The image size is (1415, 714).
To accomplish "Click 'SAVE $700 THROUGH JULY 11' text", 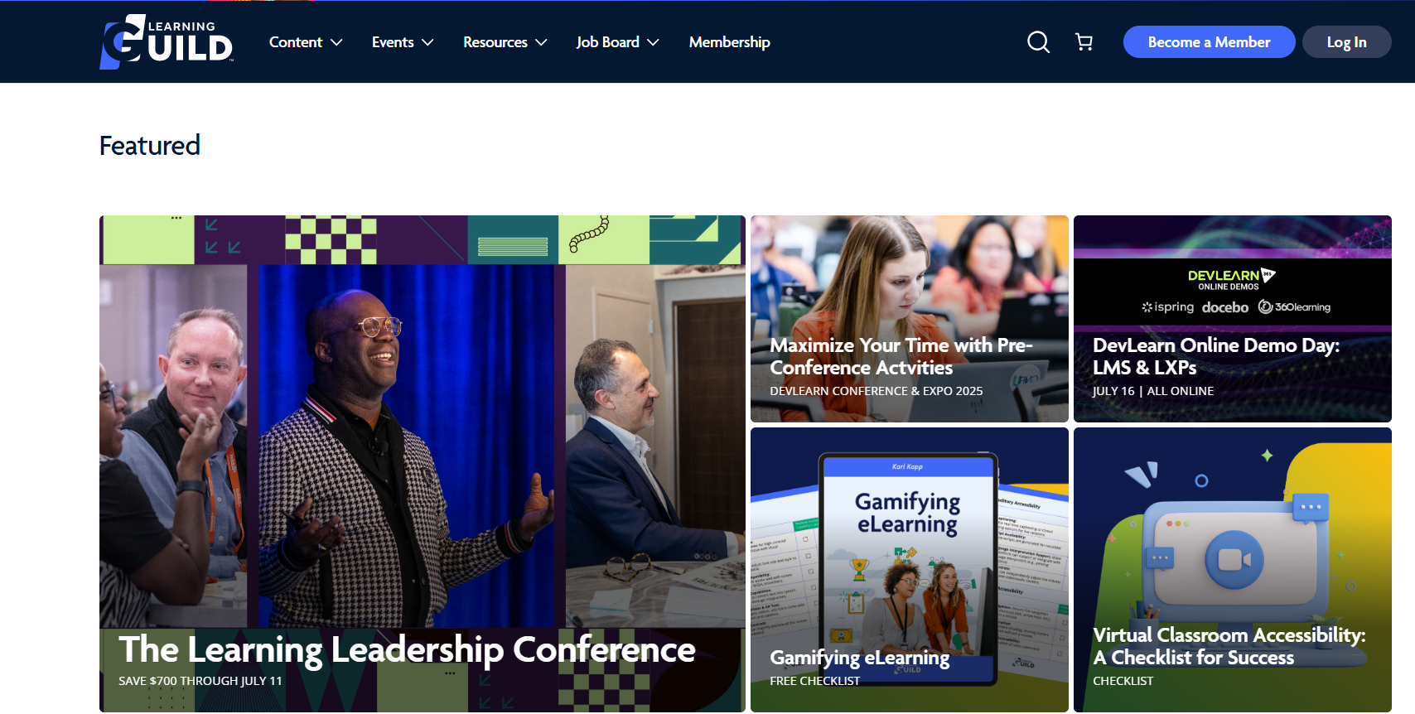I will (200, 681).
